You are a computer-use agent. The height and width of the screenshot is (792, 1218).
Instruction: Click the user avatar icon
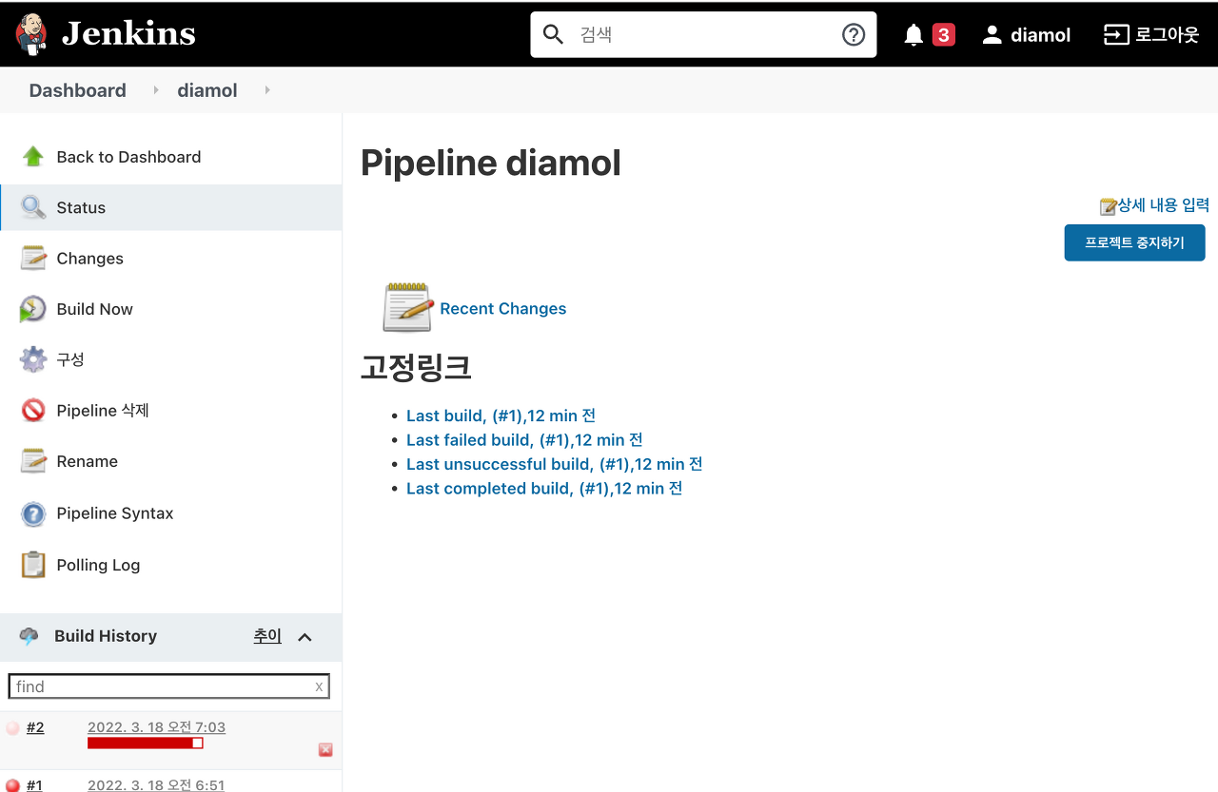[992, 35]
